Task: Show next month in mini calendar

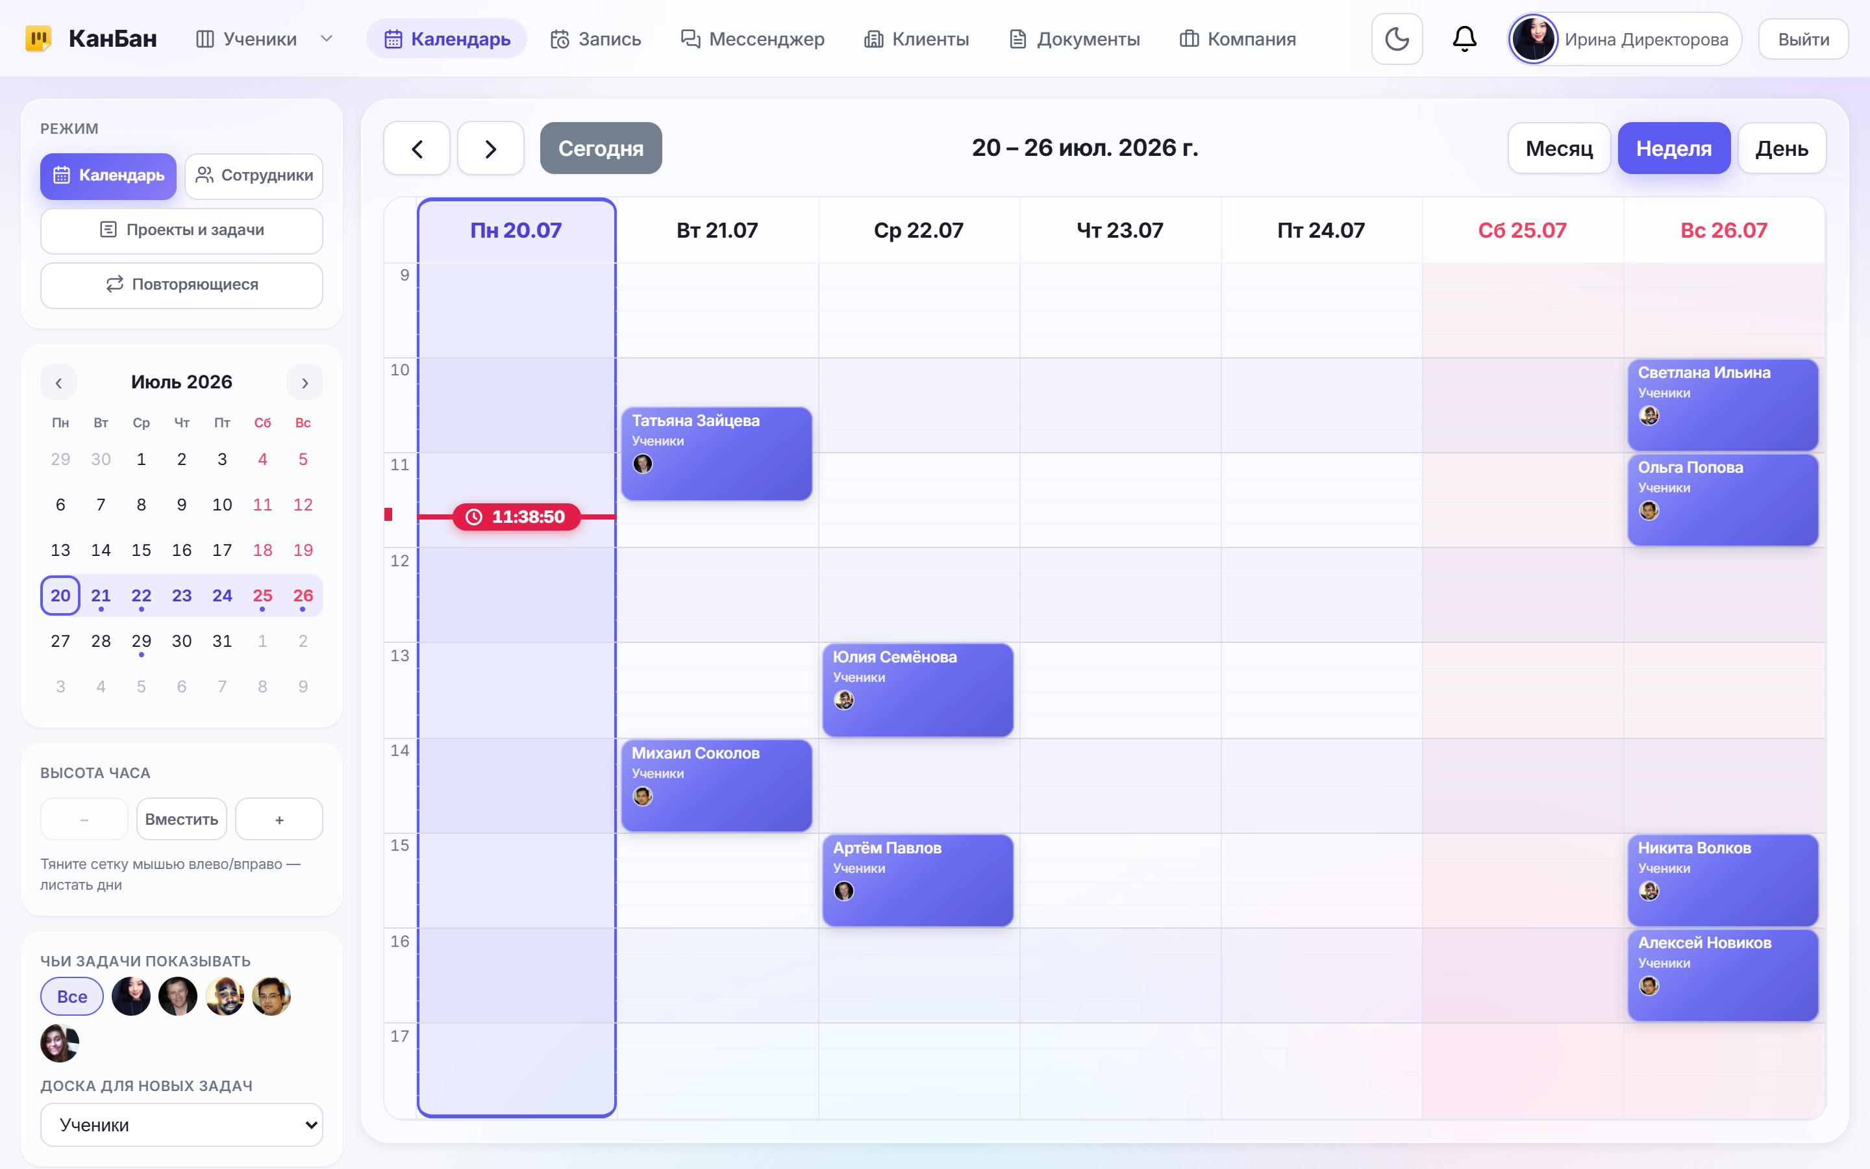Action: (x=305, y=383)
